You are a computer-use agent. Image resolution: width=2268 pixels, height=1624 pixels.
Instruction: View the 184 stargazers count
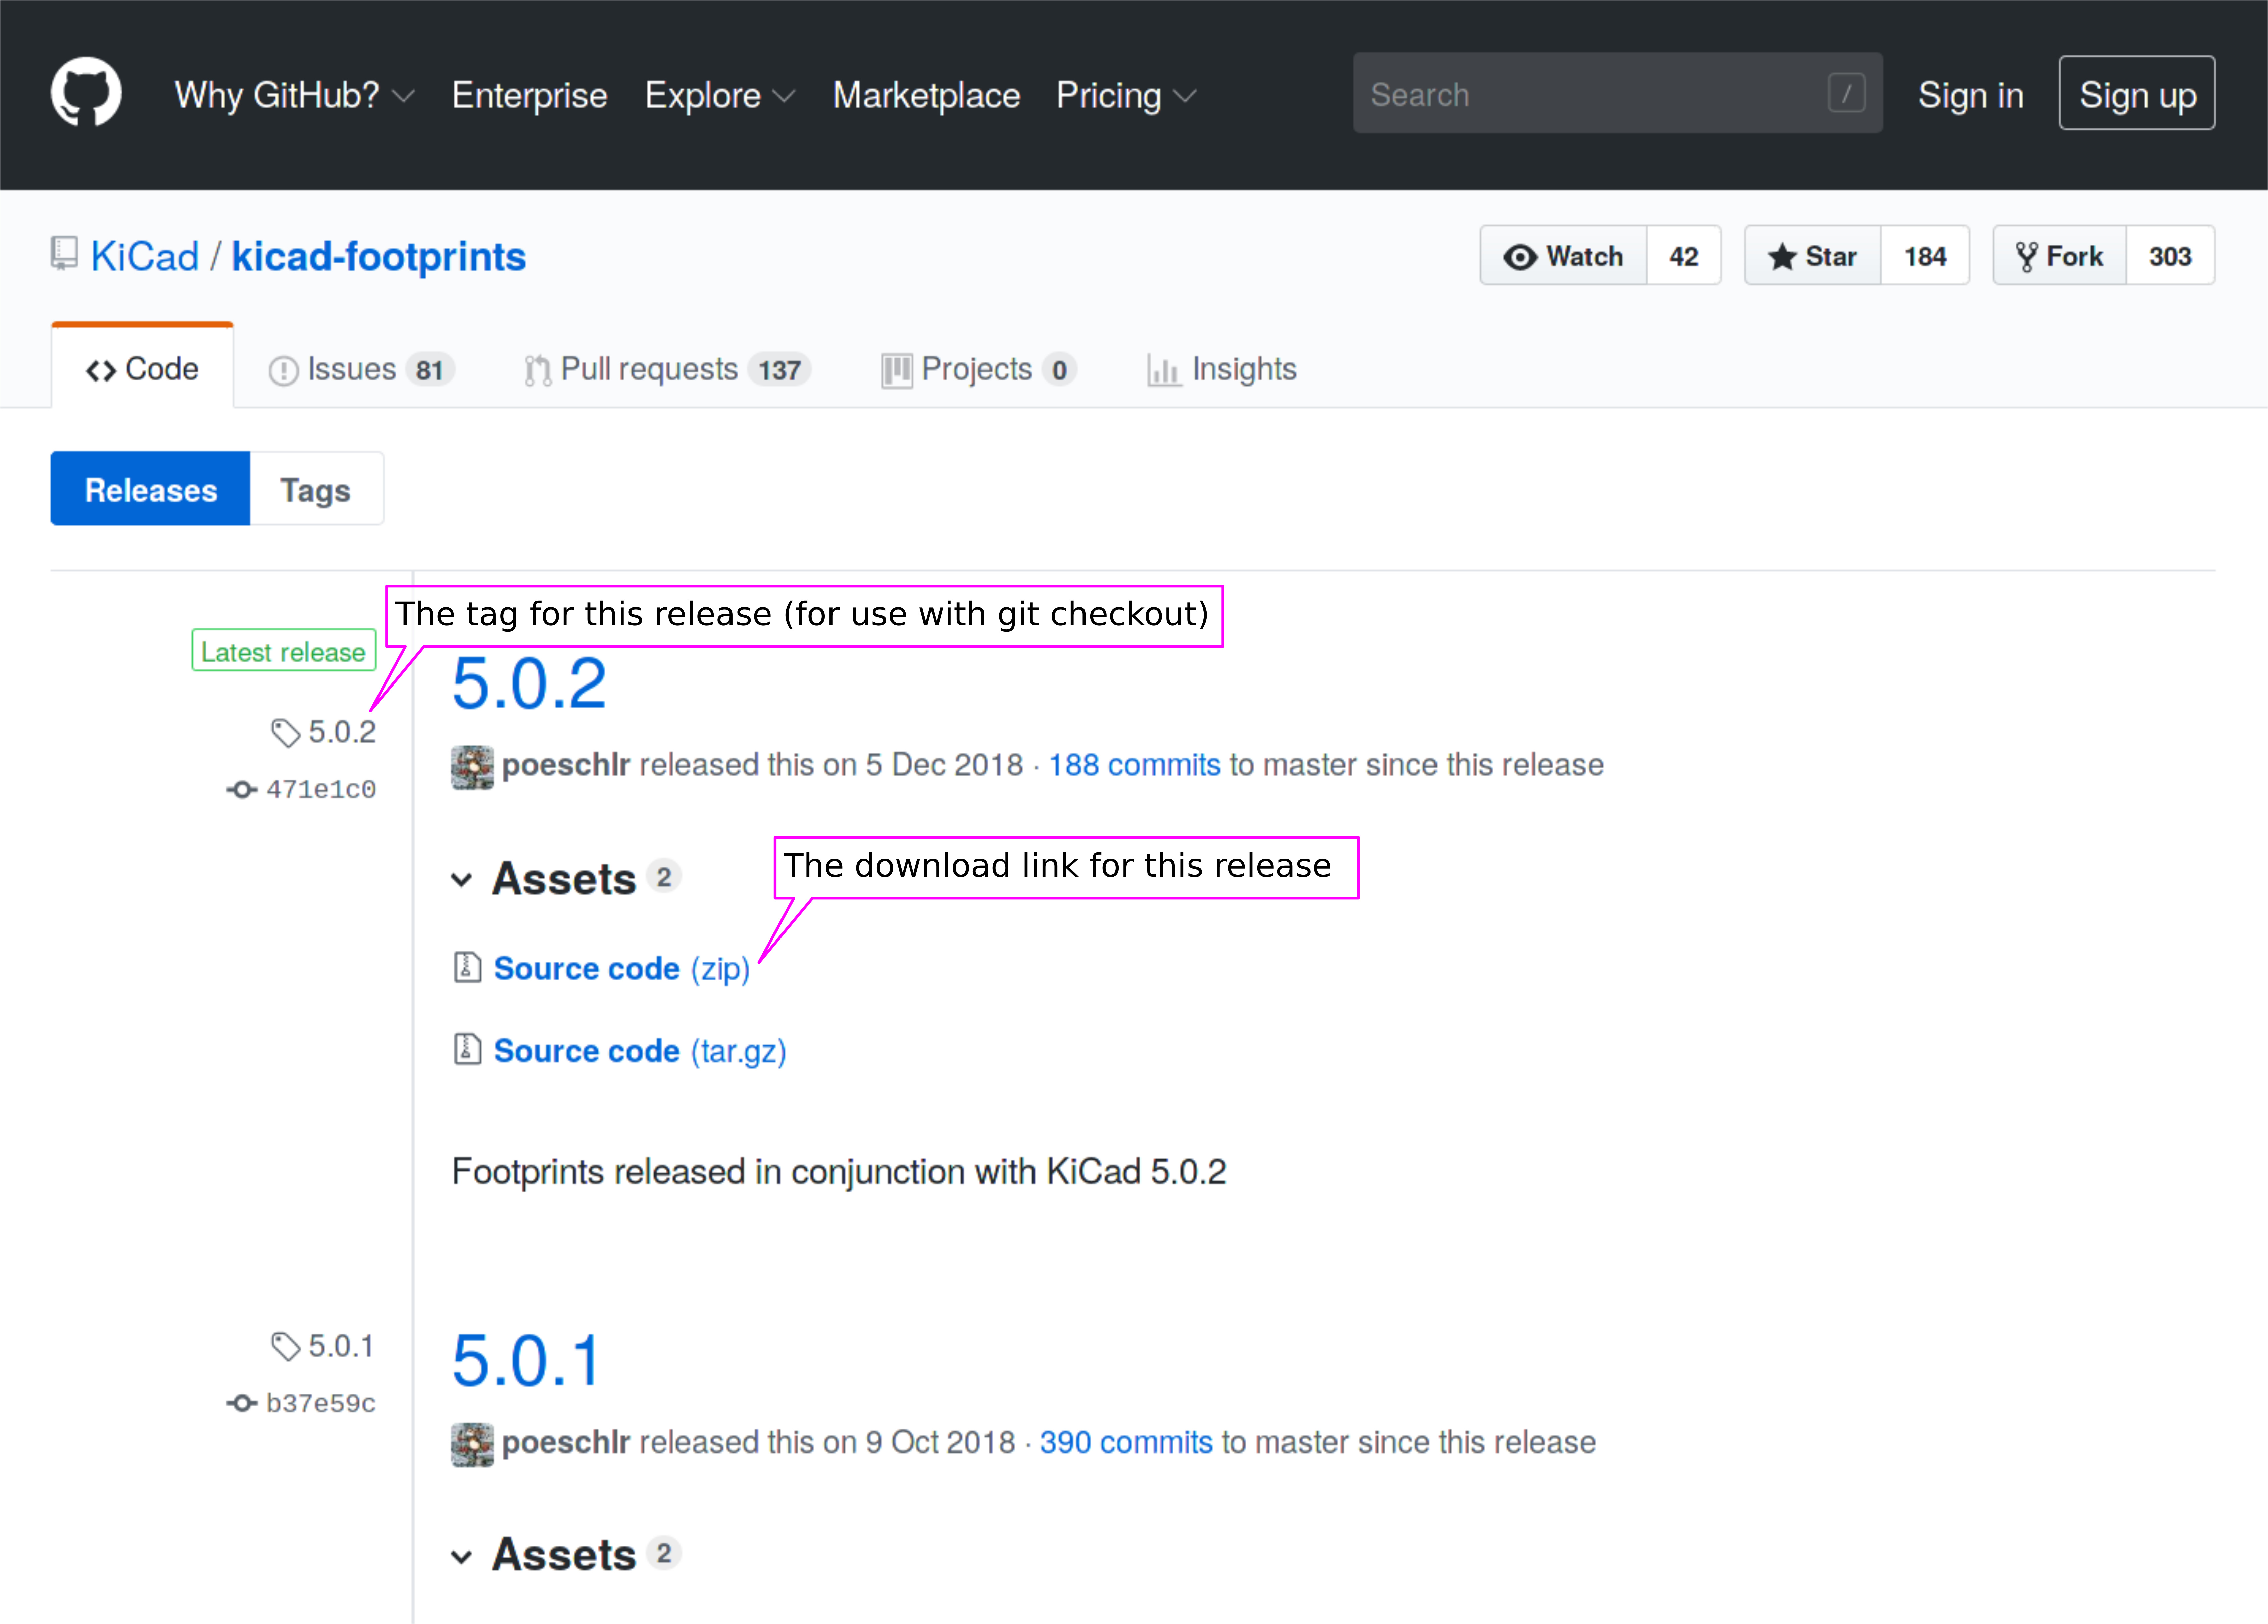[x=1925, y=256]
